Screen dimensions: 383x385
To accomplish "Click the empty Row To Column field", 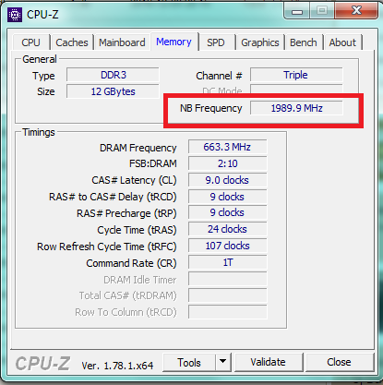I will click(227, 312).
